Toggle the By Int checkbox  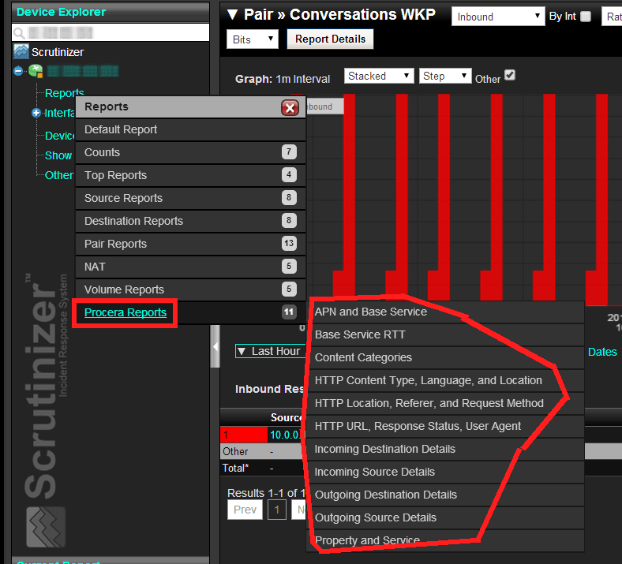(585, 17)
